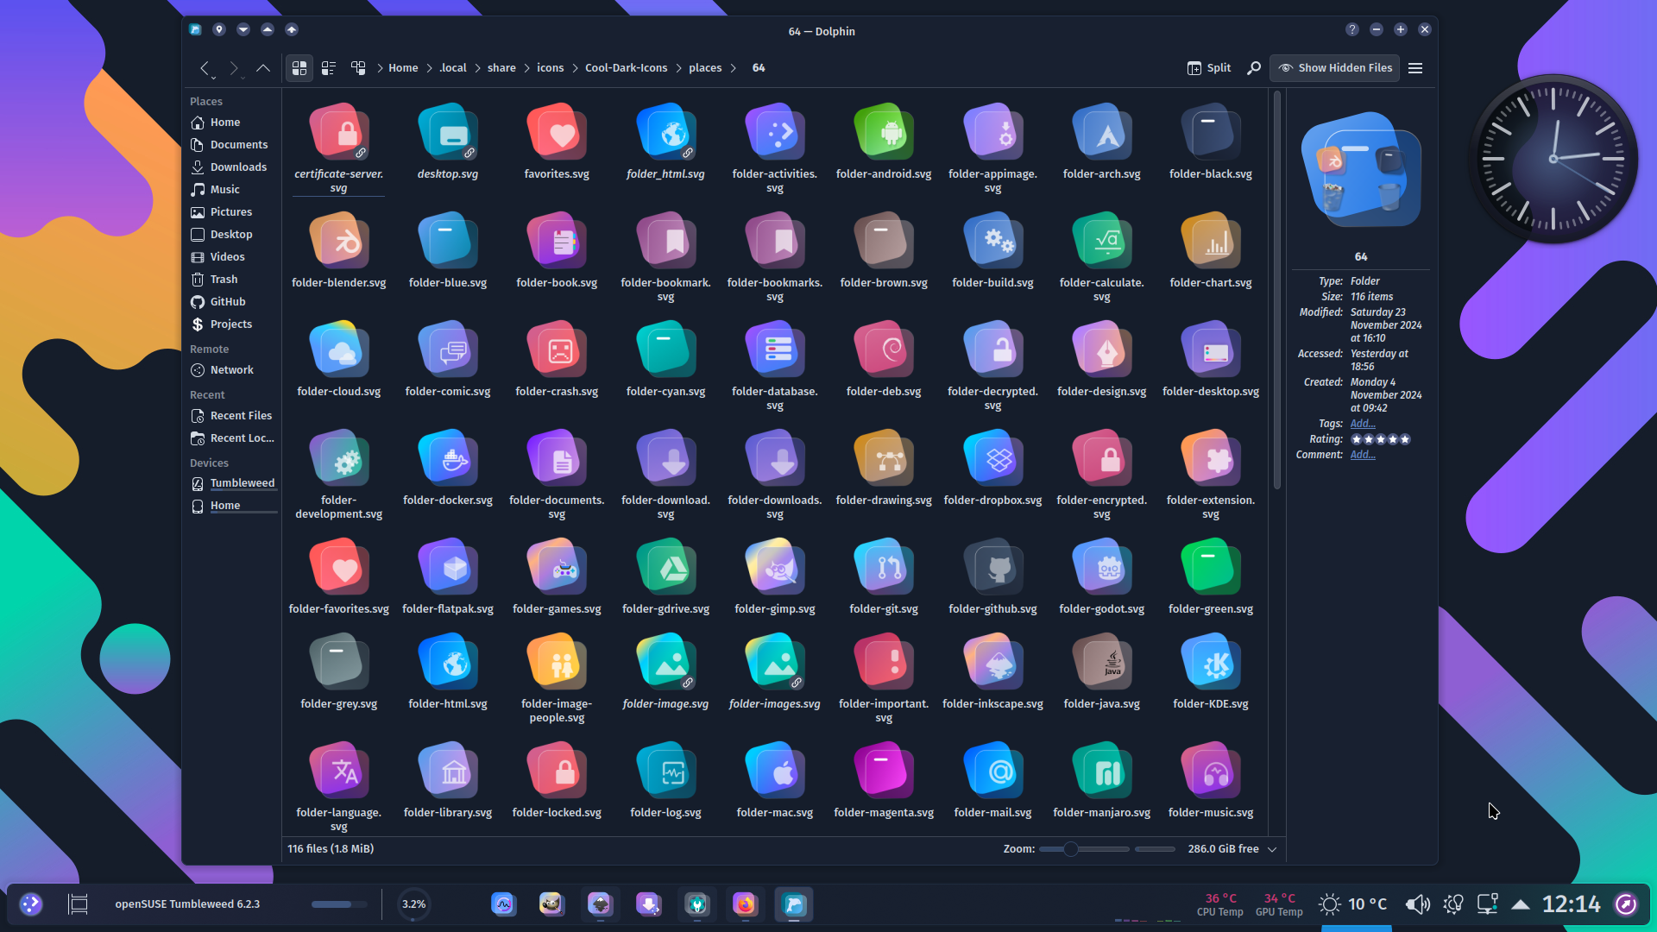
Task: Expand path chevron after Home
Action: coord(429,68)
